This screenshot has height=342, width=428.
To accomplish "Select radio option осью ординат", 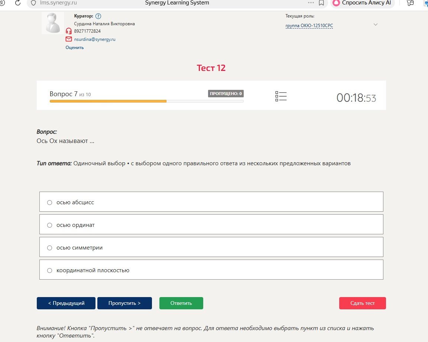I will (x=49, y=225).
